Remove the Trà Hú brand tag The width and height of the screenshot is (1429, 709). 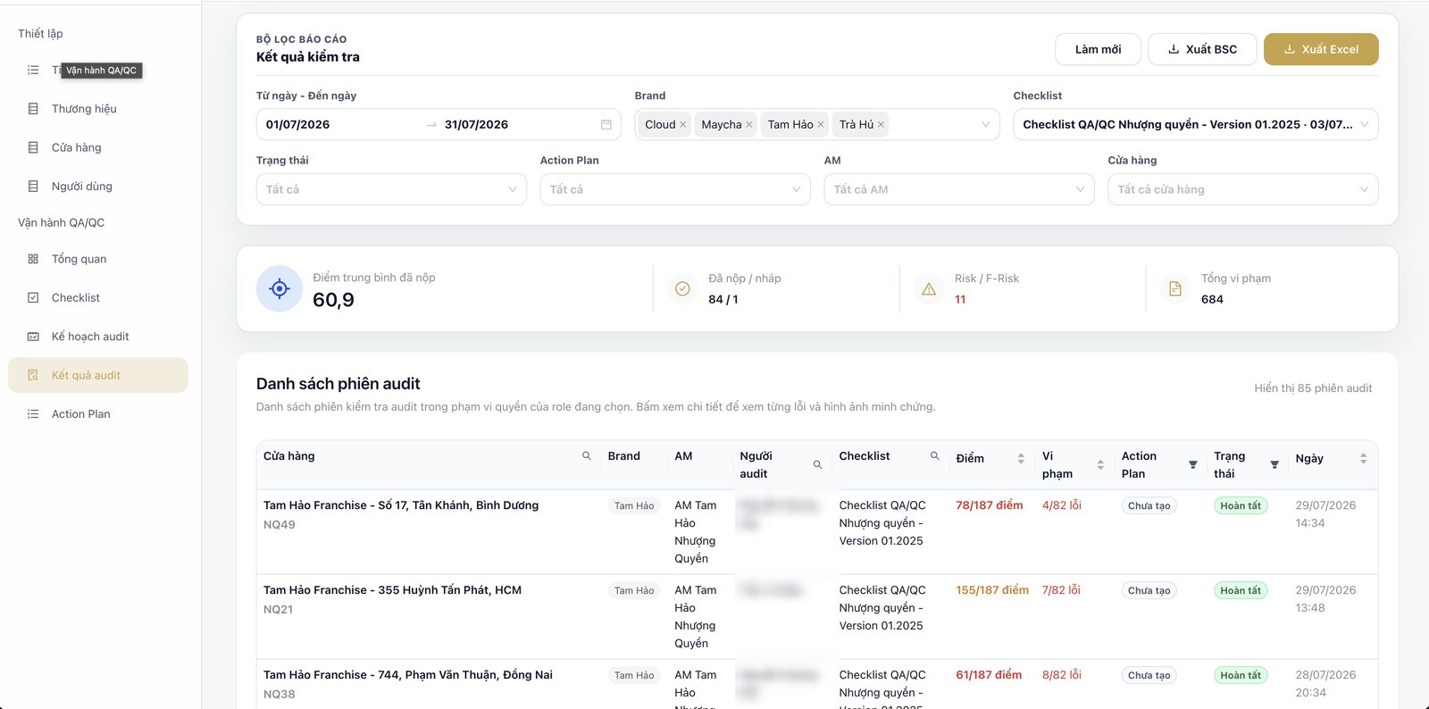pos(881,125)
